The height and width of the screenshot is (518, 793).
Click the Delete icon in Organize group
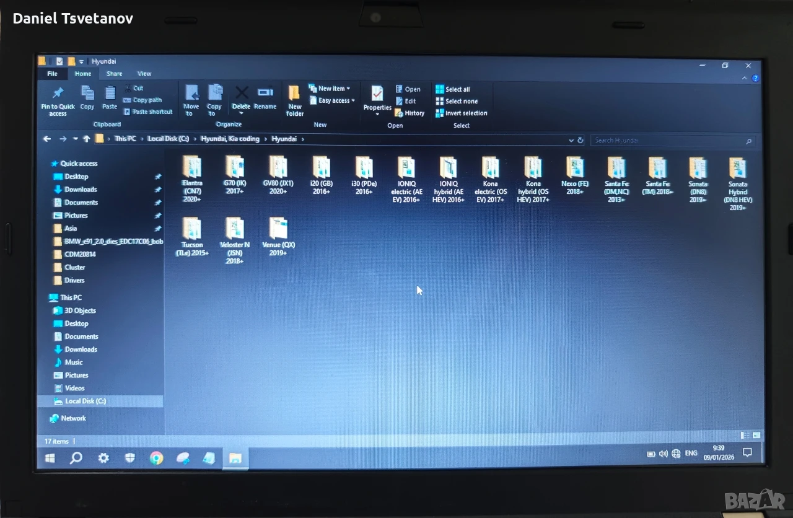point(242,93)
